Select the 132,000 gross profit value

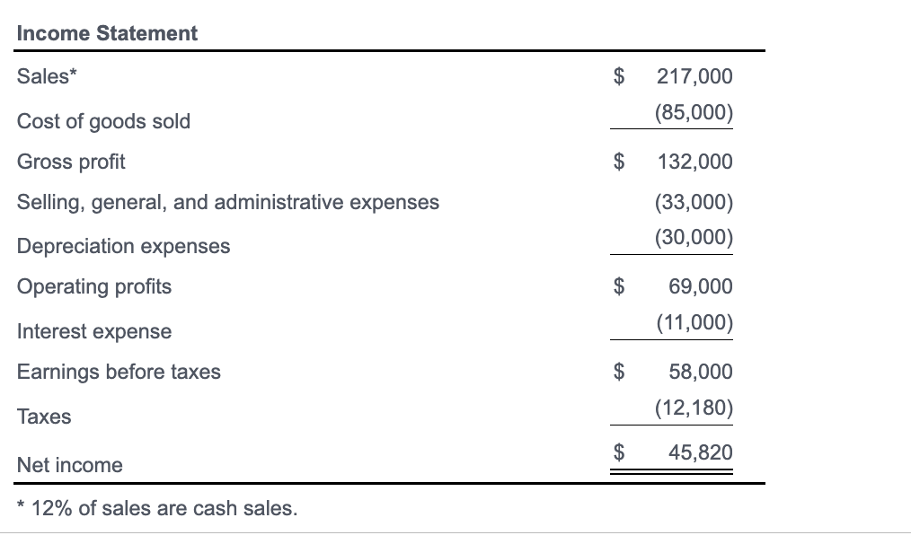pyautogui.click(x=694, y=162)
